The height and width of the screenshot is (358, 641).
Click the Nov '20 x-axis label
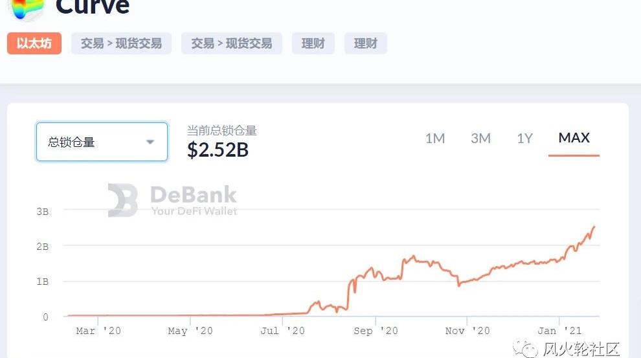coord(467,331)
